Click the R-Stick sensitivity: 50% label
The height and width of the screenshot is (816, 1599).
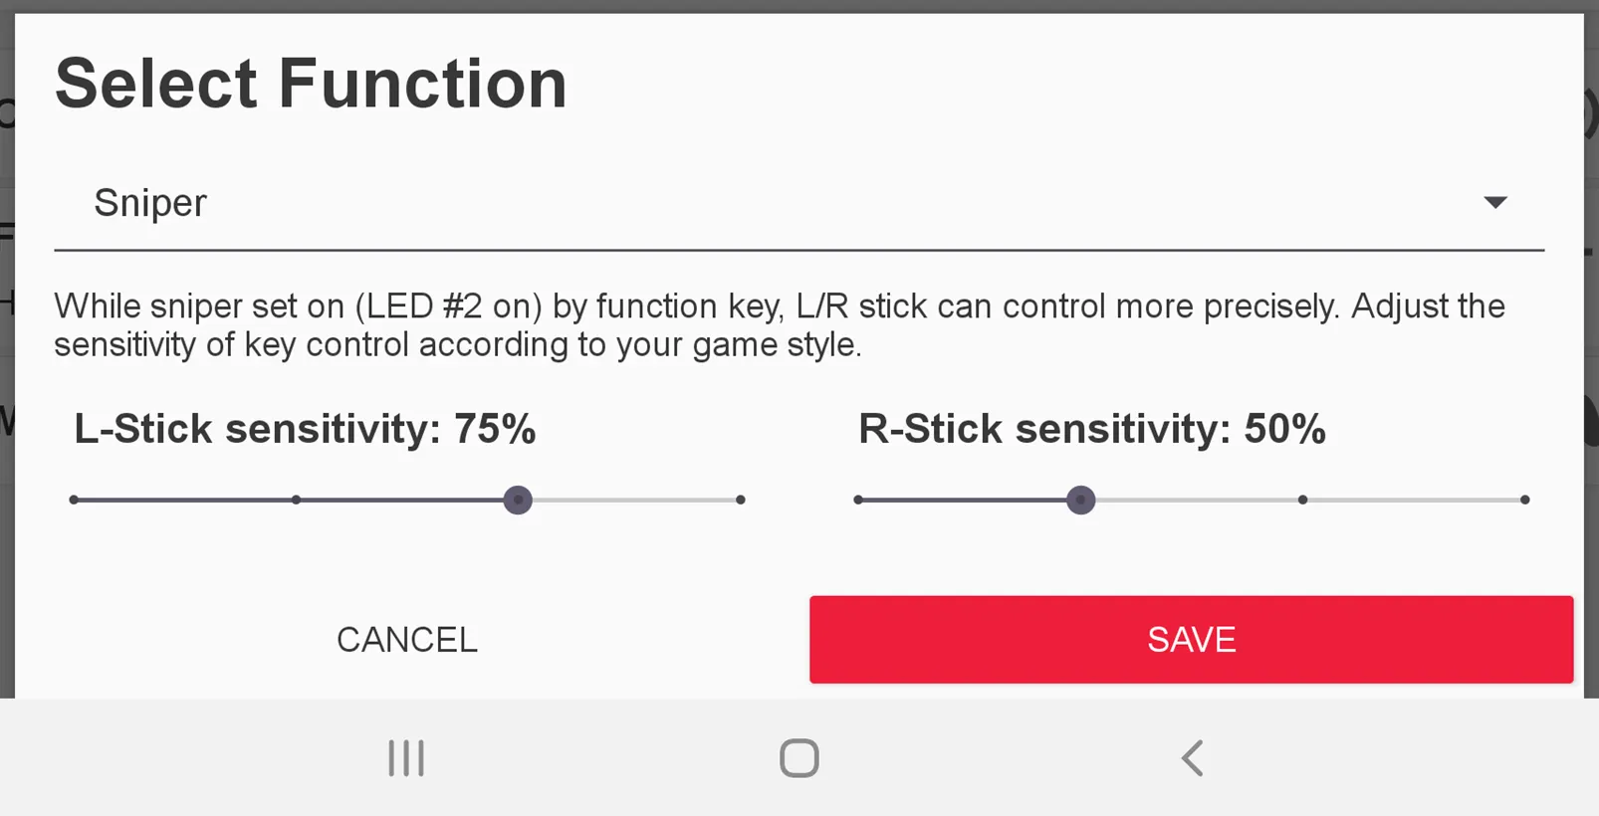[x=1091, y=429]
